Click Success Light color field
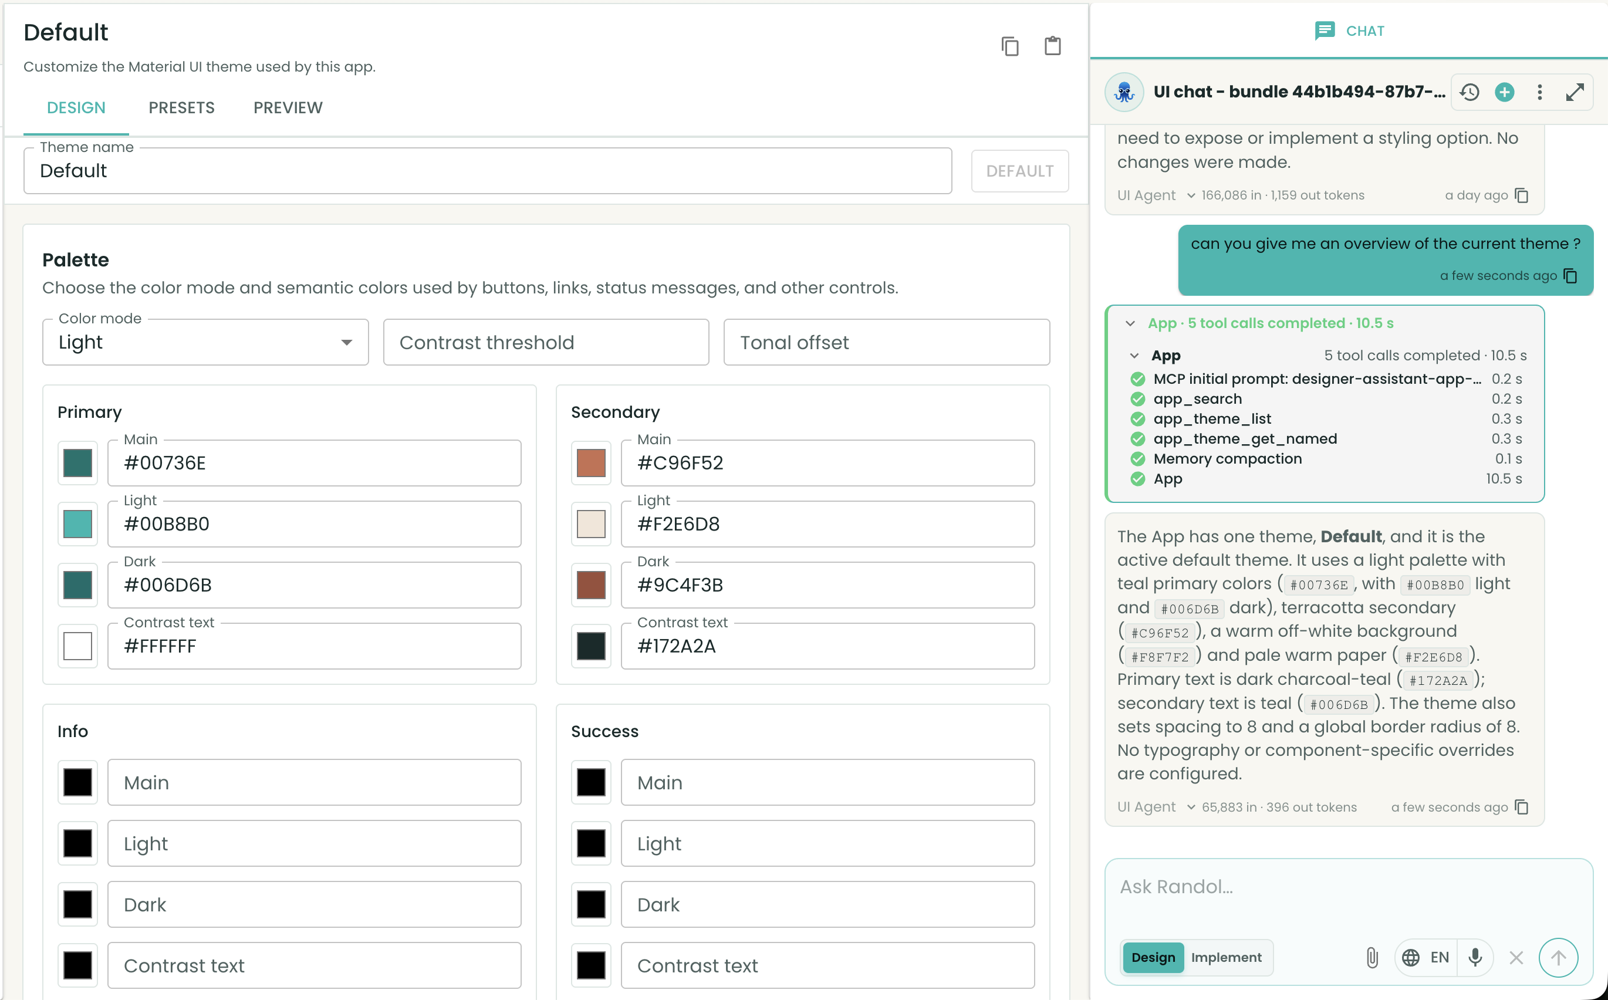This screenshot has width=1608, height=1000. click(828, 843)
